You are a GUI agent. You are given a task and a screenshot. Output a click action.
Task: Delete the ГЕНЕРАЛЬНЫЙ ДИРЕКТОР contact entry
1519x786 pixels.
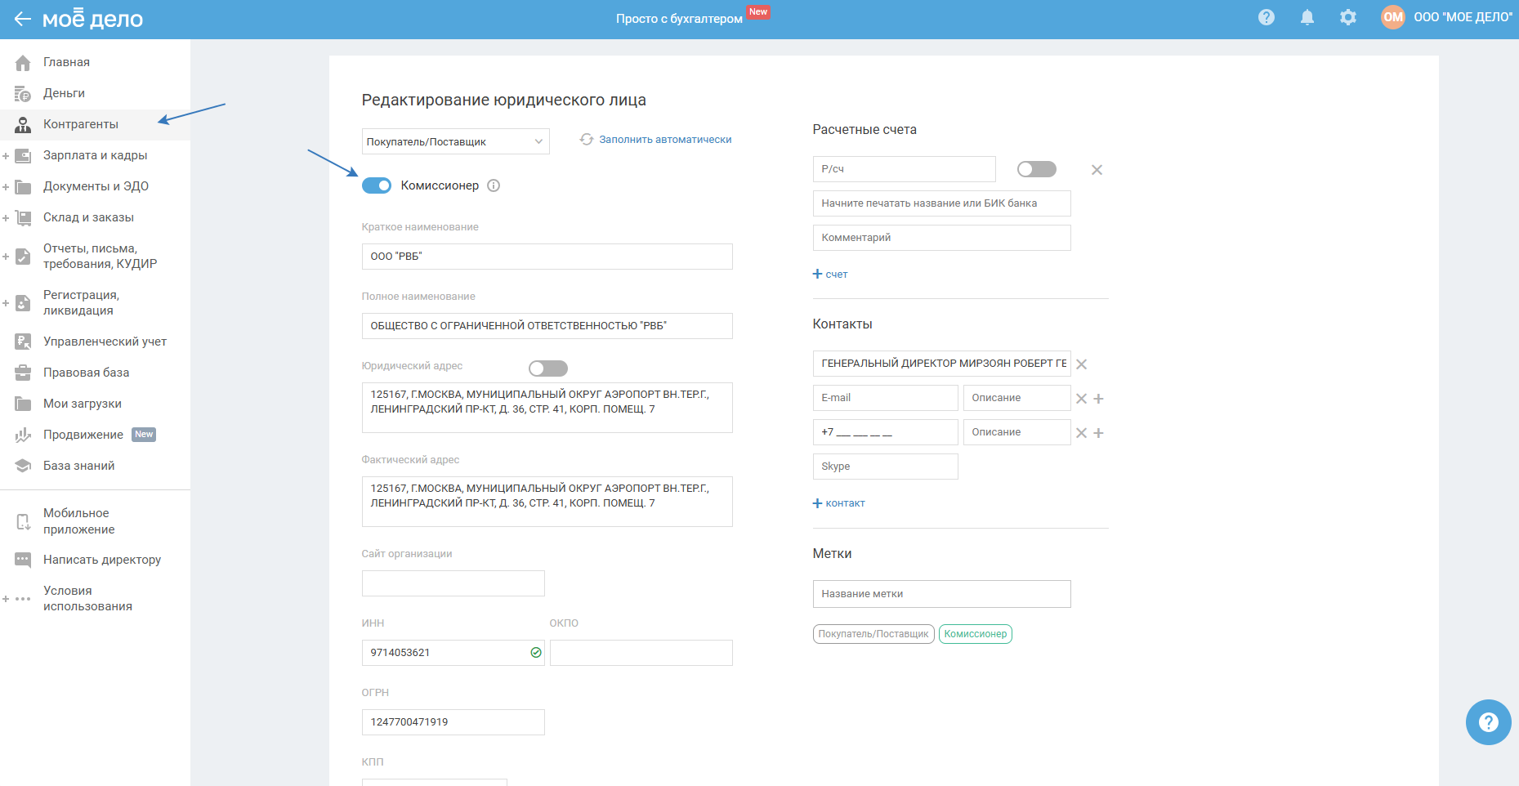[1081, 364]
